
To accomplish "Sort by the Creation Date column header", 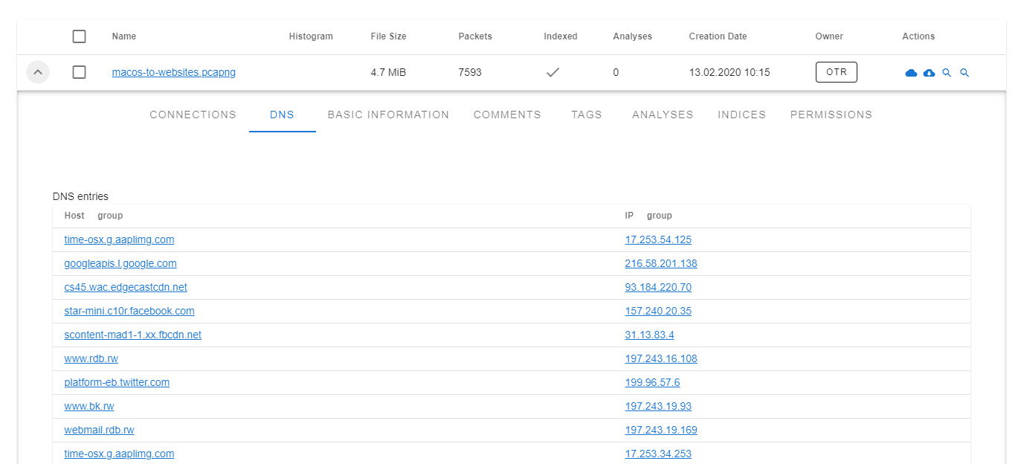I will [718, 36].
